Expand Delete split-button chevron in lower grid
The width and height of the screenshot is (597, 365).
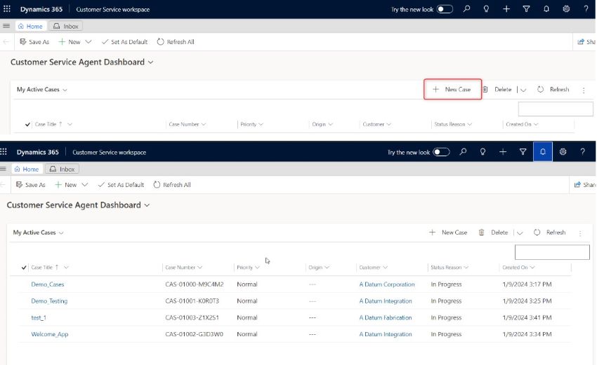pyautogui.click(x=520, y=233)
